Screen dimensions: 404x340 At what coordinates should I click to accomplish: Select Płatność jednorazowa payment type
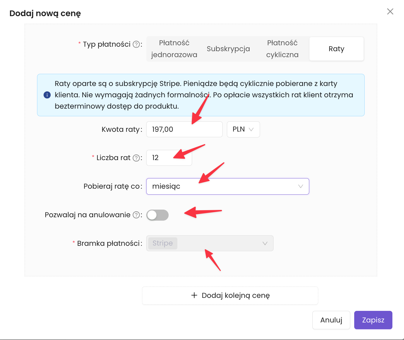tap(174, 49)
